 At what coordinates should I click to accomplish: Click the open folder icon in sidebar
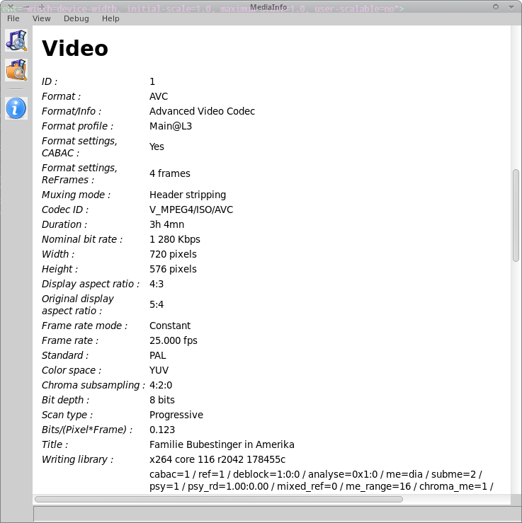coord(16,70)
